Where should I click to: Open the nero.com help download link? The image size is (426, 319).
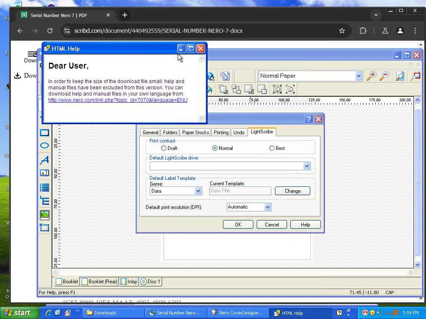[118, 100]
